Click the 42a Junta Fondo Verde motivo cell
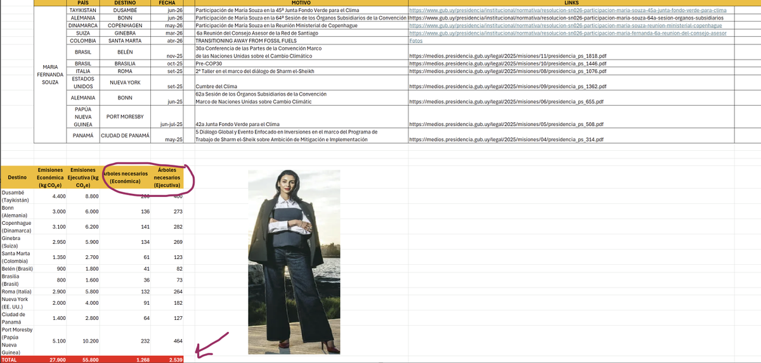 click(x=301, y=117)
